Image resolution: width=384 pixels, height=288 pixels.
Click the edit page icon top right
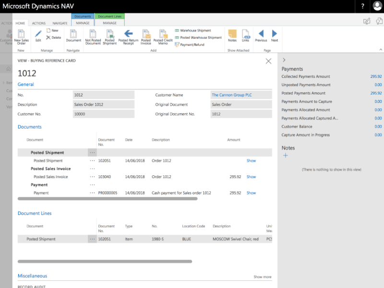click(367, 21)
